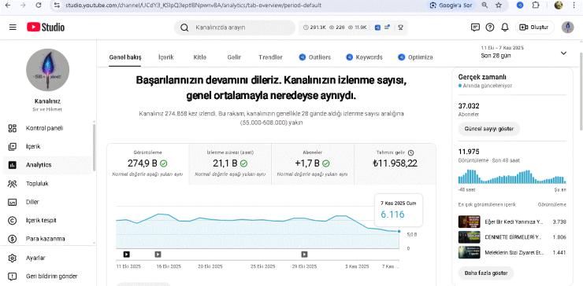This screenshot has height=286, width=583.
Task: Click the Güncel sayıyı göster button
Action: [x=489, y=129]
